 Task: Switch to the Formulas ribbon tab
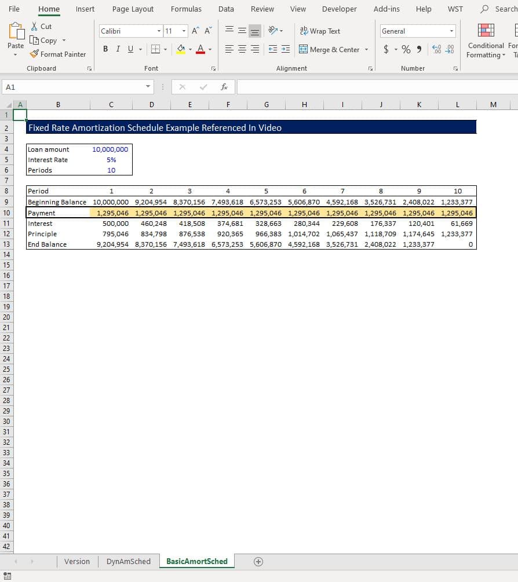click(186, 9)
